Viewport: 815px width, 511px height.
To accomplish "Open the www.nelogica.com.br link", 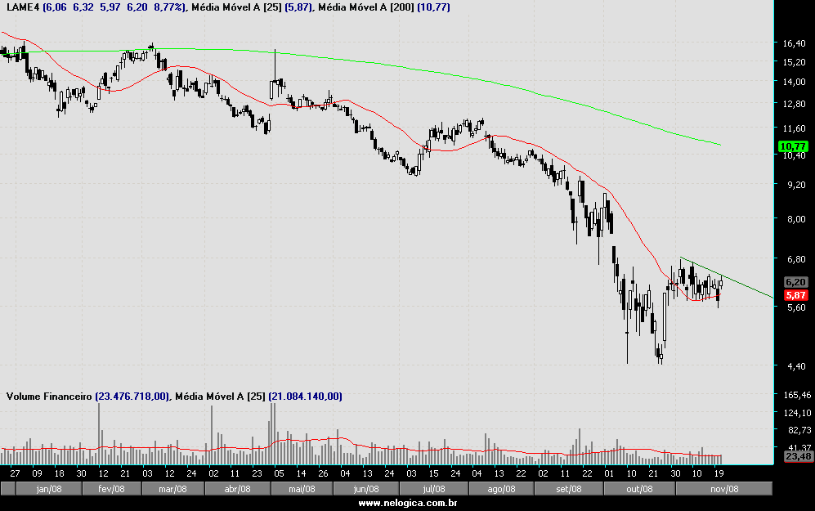I will click(x=408, y=503).
